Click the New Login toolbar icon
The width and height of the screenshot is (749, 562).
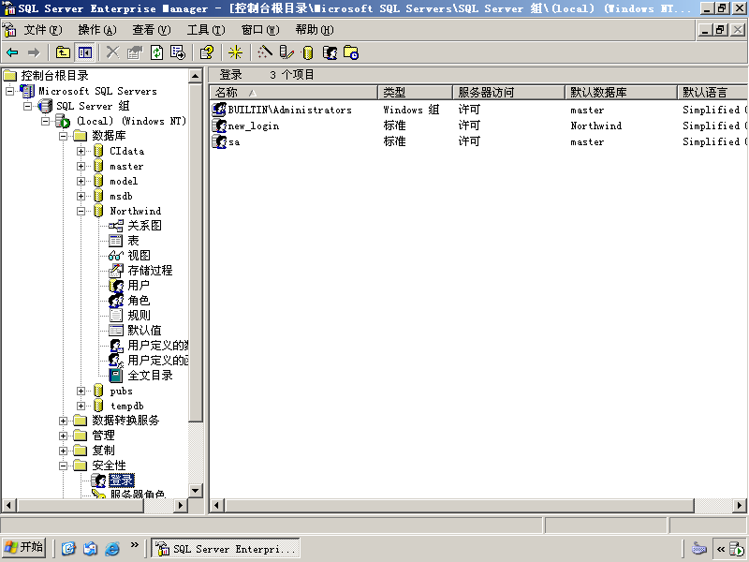coord(330,52)
